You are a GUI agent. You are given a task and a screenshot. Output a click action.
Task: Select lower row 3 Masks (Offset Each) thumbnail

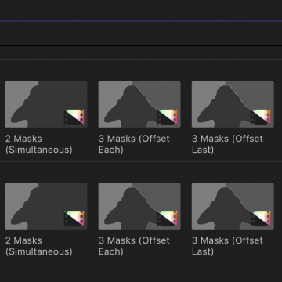(139, 206)
